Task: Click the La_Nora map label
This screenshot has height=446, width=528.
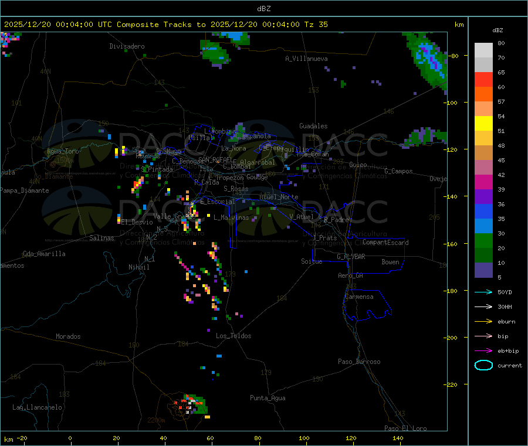Action: [233, 148]
